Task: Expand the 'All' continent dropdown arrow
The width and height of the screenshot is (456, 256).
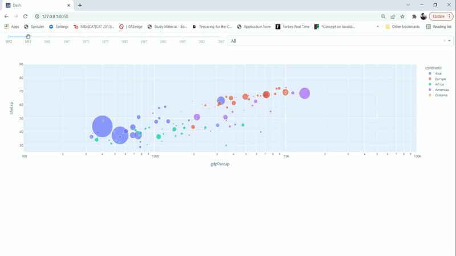Action: click(x=449, y=41)
